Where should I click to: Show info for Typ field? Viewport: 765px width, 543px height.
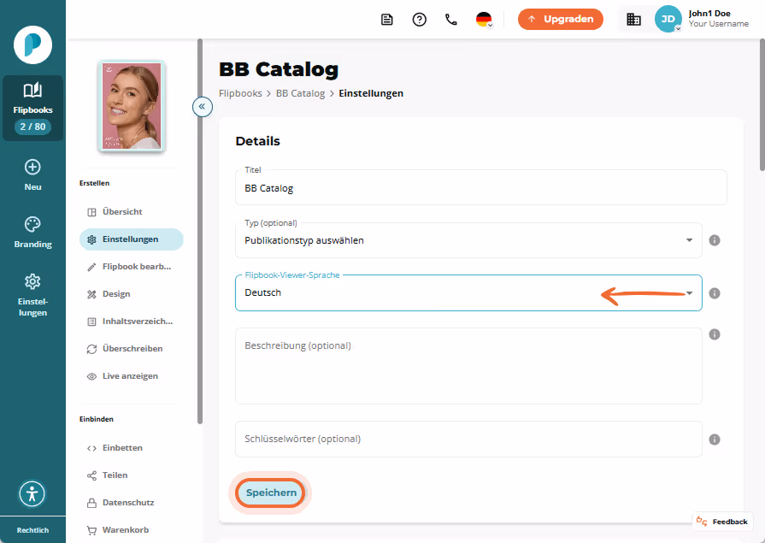click(715, 240)
